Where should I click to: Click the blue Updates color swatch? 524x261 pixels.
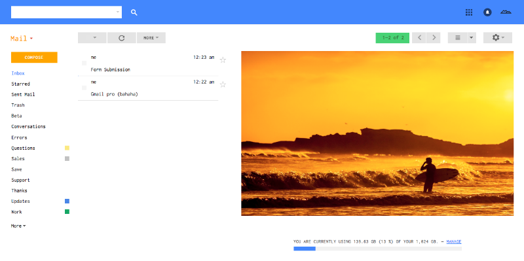coord(67,201)
